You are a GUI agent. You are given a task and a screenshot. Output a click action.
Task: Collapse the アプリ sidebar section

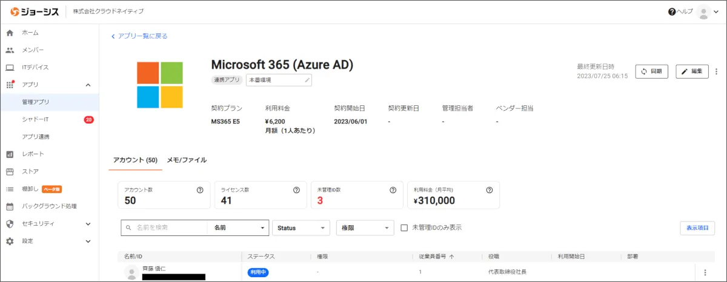[88, 85]
